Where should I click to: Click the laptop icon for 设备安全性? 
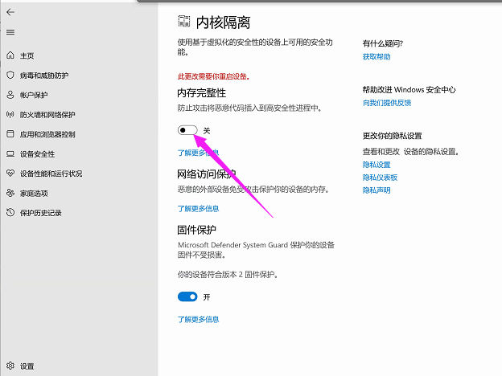[x=10, y=153]
